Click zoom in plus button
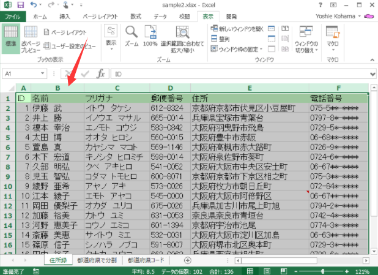Viewport: 378px width, 275px height. 347,271
